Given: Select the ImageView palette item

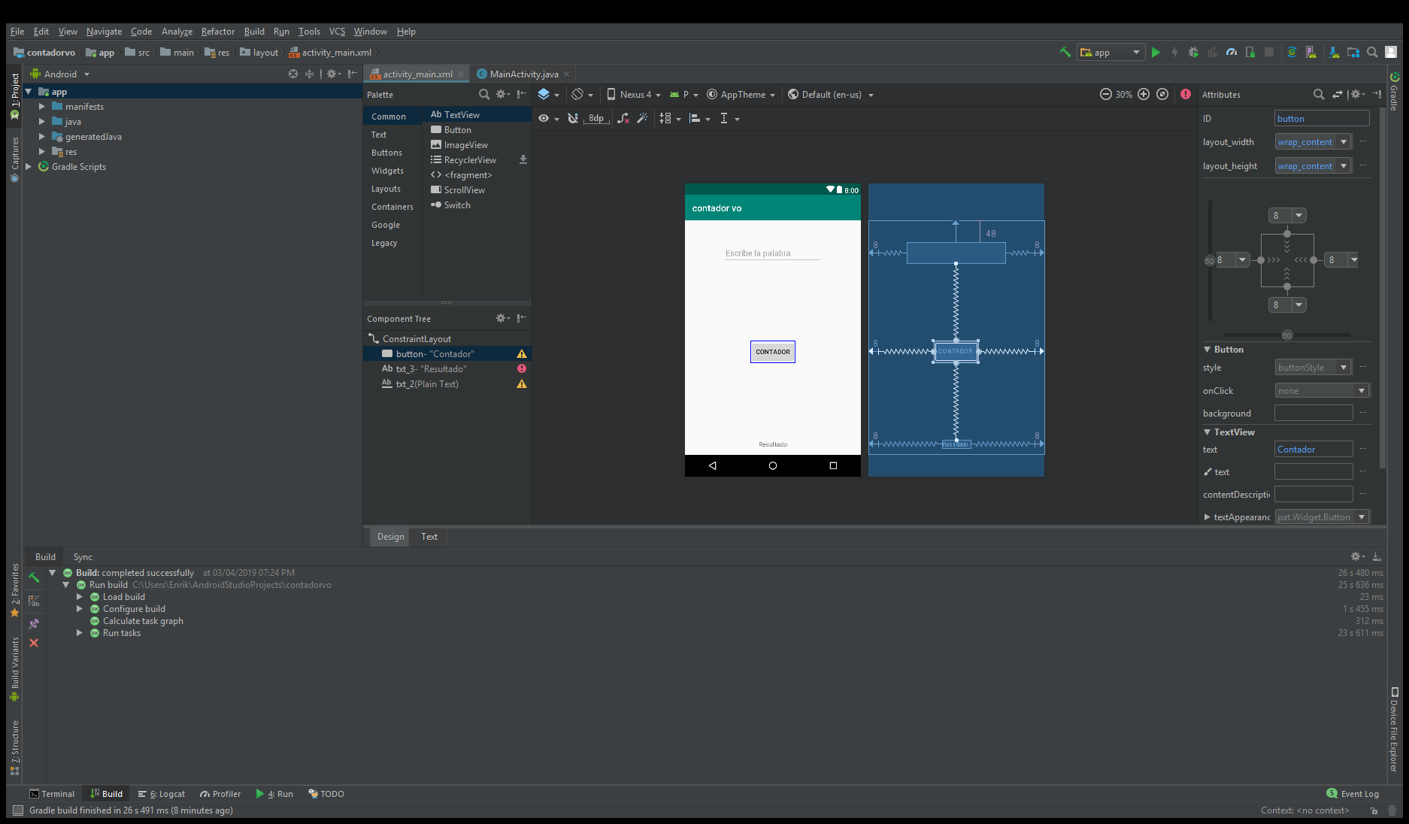Looking at the screenshot, I should (x=466, y=145).
